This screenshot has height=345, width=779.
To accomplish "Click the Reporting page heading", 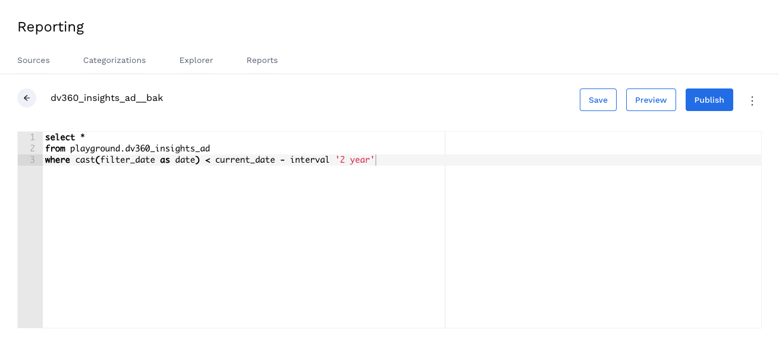I will click(51, 27).
